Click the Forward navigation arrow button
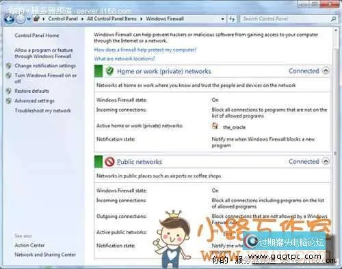 [x=21, y=19]
